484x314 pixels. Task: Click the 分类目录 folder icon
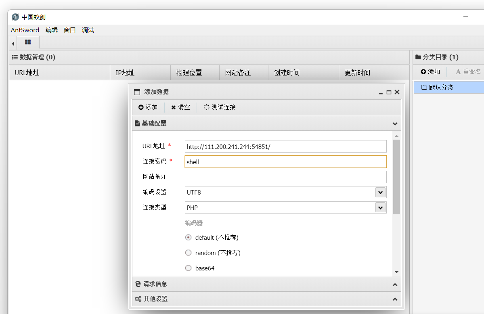(418, 57)
